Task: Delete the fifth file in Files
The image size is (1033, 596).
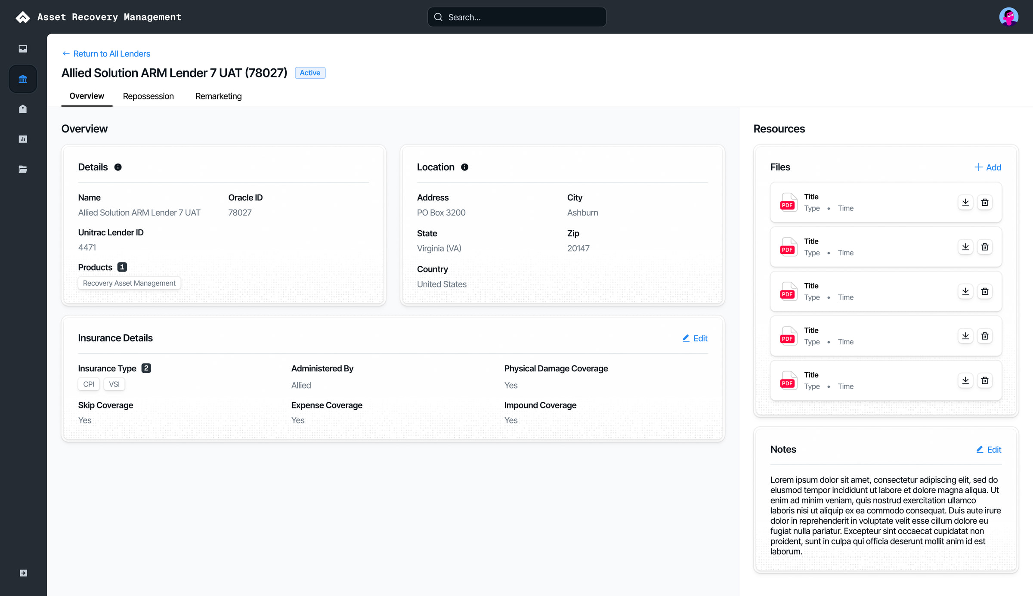Action: 985,380
